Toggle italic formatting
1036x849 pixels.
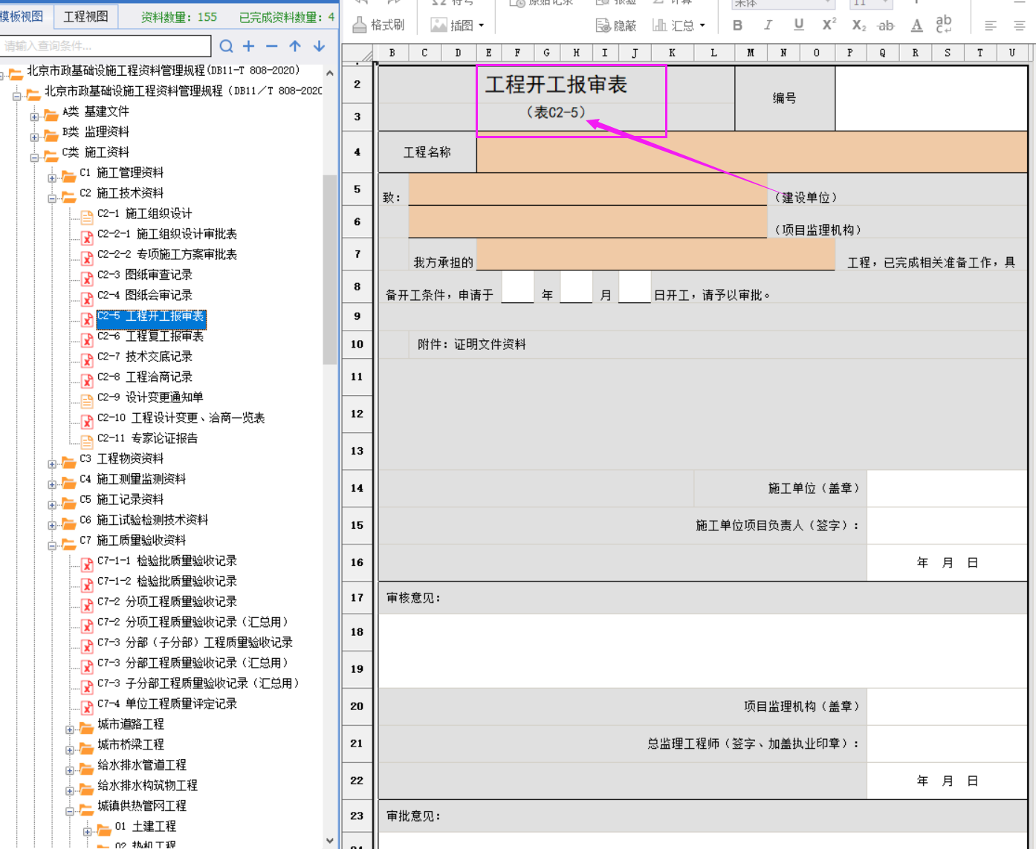(768, 25)
